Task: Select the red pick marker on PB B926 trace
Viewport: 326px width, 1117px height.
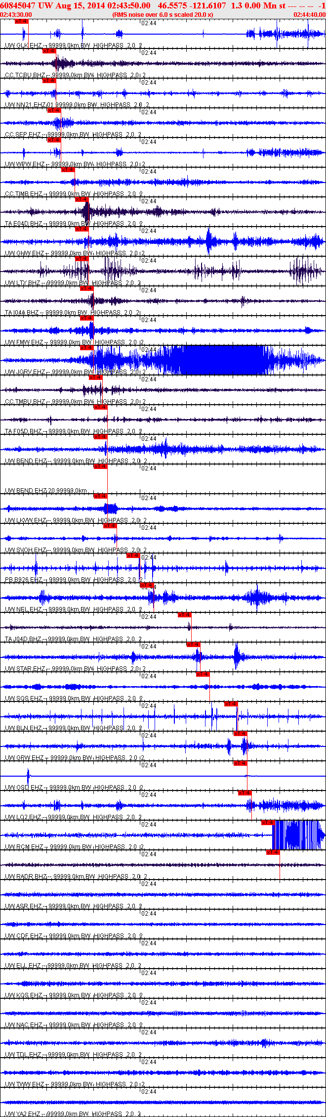Action: pos(133,556)
